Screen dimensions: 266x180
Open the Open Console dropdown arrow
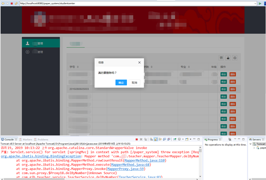(x=191, y=139)
